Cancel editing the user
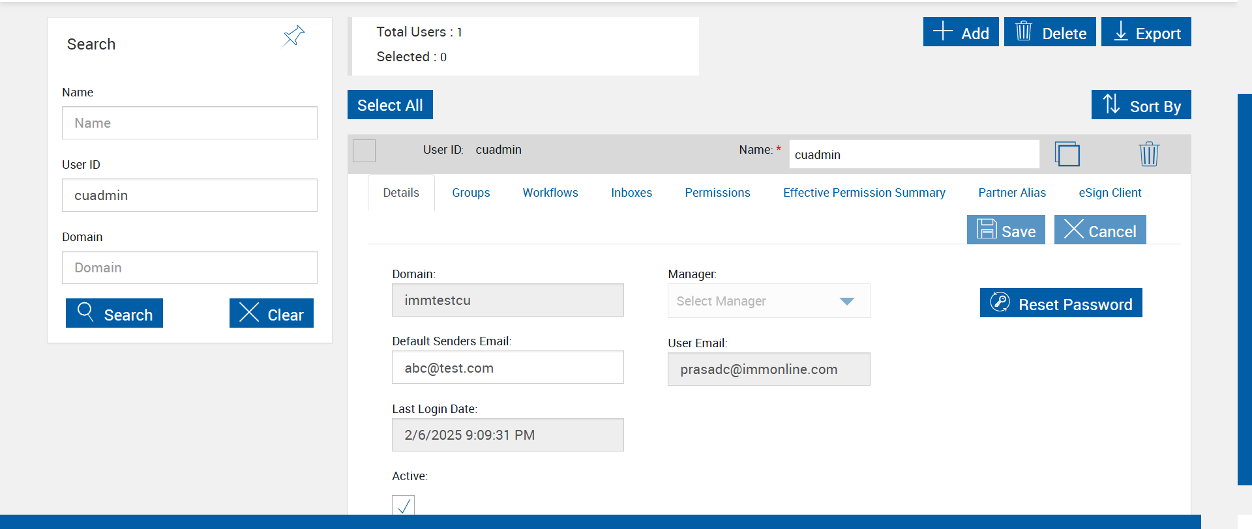Viewport: 1252px width, 529px height. click(1100, 230)
